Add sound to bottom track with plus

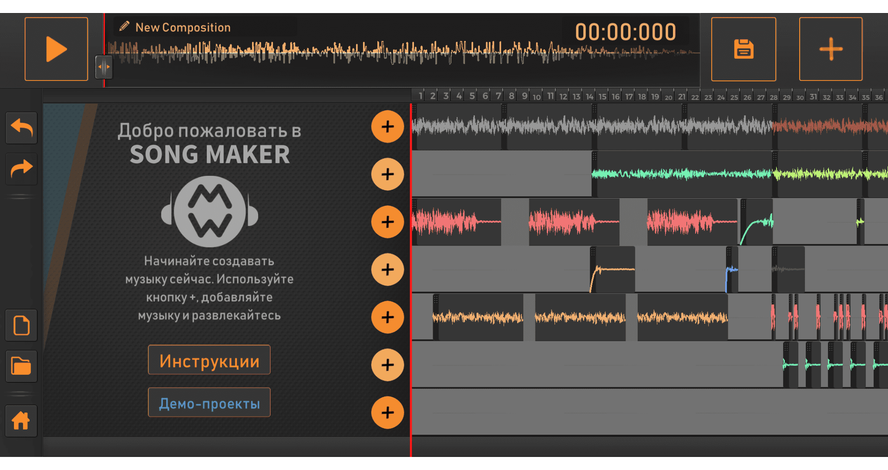click(387, 412)
